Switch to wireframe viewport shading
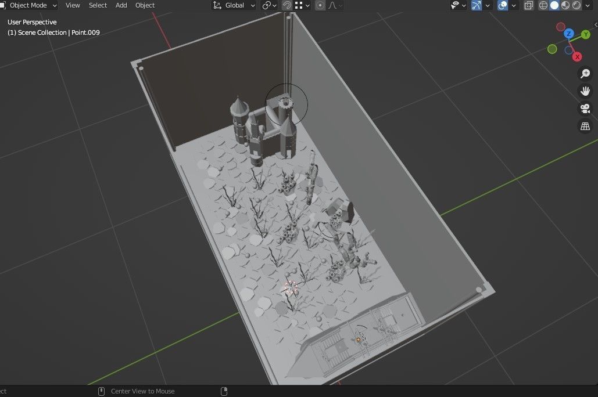The height and width of the screenshot is (397, 598). point(543,5)
